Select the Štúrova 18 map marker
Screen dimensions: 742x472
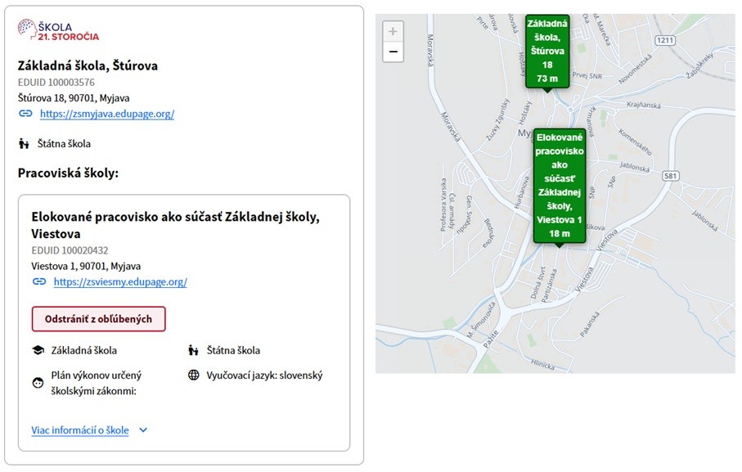[x=547, y=49]
